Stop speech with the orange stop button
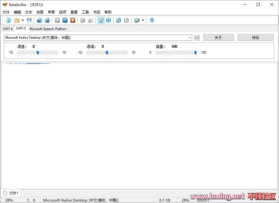The height and width of the screenshot is (203, 279). coord(73,20)
